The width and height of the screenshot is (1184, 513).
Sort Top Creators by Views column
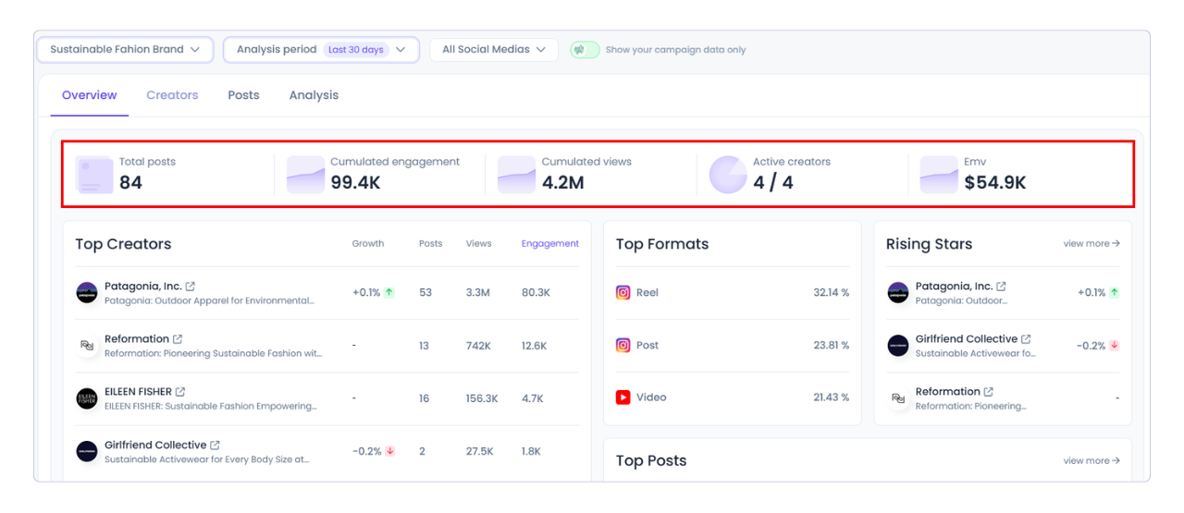(x=478, y=244)
